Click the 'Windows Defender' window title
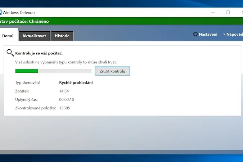 [19, 13]
